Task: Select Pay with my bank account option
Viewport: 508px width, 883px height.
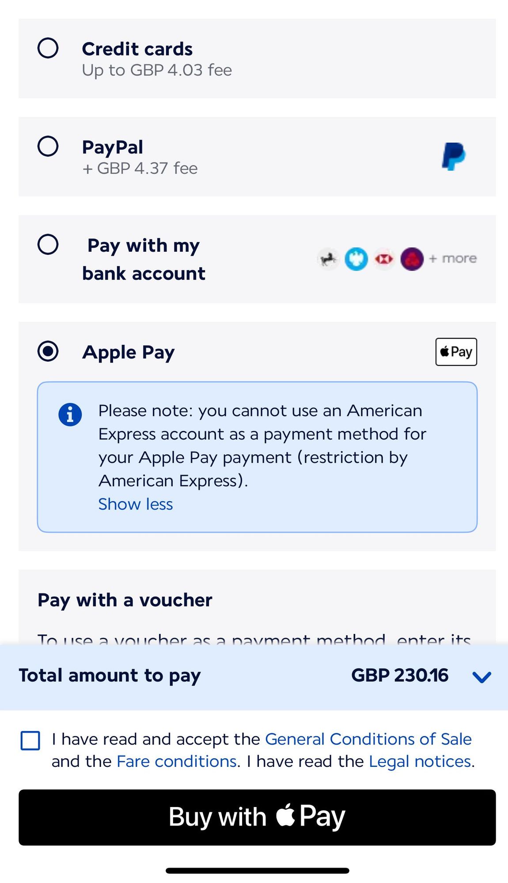Action: click(x=48, y=244)
